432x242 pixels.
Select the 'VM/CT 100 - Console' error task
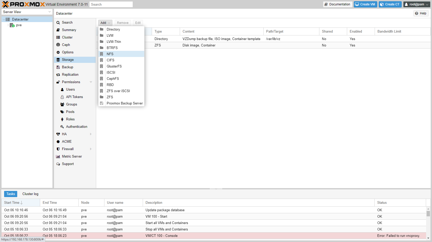pyautogui.click(x=214, y=236)
